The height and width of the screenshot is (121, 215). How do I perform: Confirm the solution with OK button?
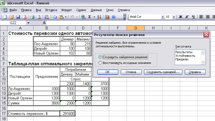108,72
